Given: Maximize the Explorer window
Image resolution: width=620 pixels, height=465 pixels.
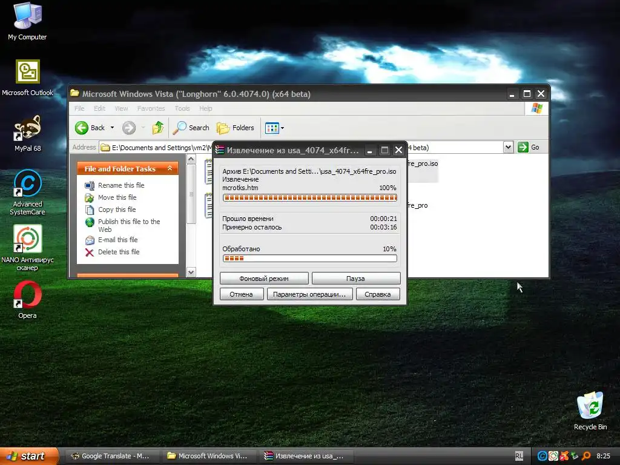Looking at the screenshot, I should 527,94.
